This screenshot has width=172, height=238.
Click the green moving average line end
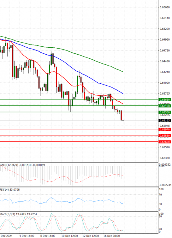coord(123,72)
